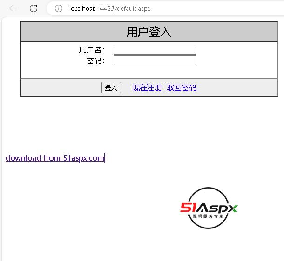Image resolution: width=284 pixels, height=261 pixels.
Task: Open the 现在注册 link
Action: 147,88
